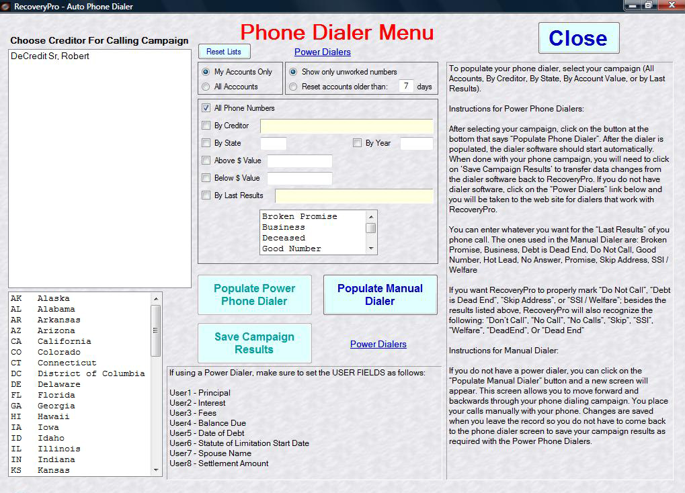Select DC District of Columbia row

pos(80,374)
